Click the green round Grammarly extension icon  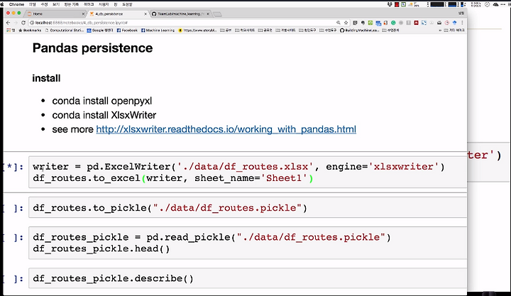393,23
